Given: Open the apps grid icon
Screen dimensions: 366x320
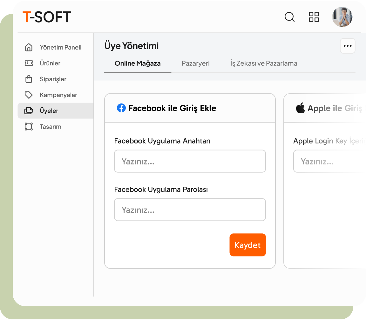Looking at the screenshot, I should point(314,17).
